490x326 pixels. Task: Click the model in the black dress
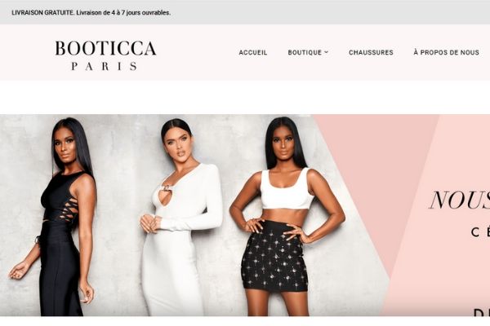coord(56,218)
